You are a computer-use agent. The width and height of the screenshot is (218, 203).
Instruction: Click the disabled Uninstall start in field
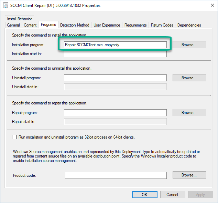115,87
